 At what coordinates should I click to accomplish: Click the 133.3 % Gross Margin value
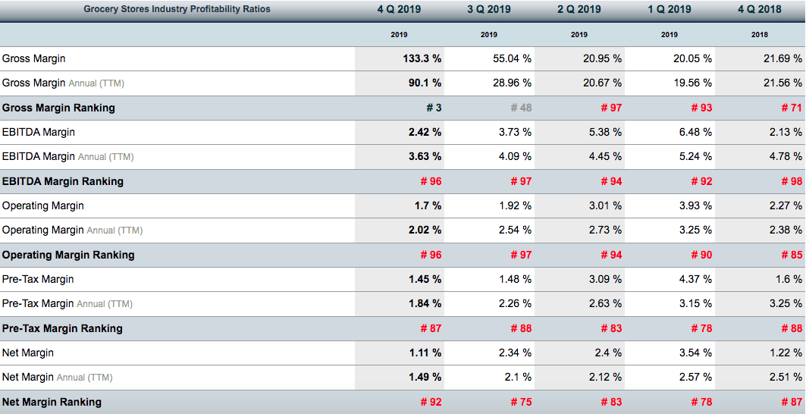[x=422, y=58]
